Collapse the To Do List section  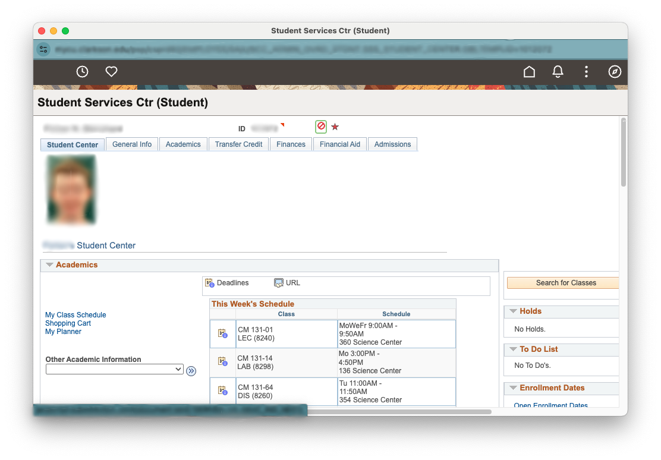512,349
